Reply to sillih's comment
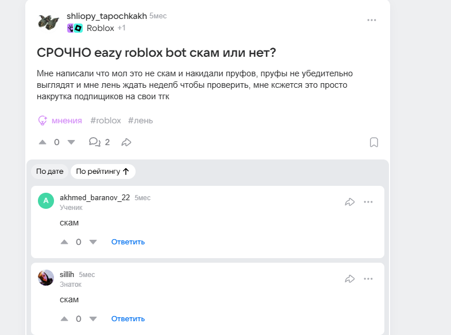Image resolution: width=451 pixels, height=335 pixels. point(128,319)
